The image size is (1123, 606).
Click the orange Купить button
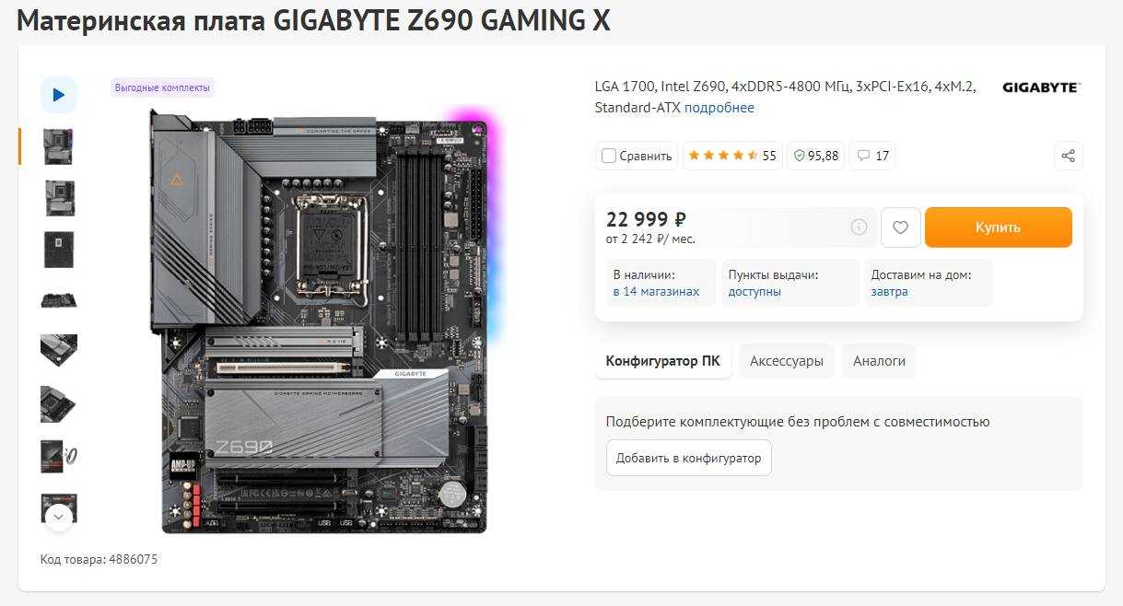999,227
